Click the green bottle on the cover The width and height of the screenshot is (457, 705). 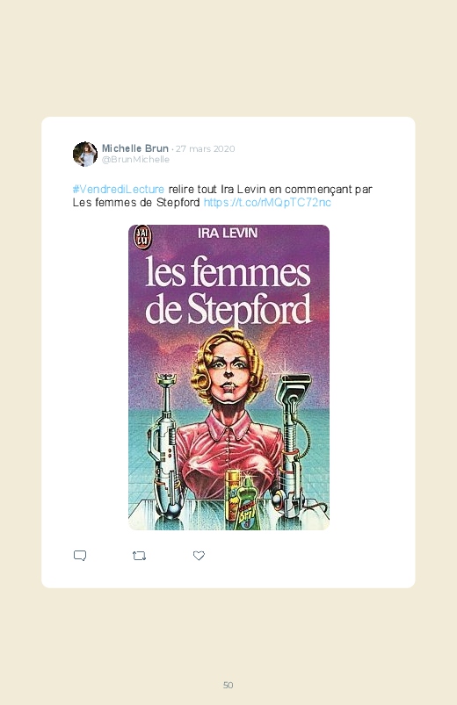246,504
